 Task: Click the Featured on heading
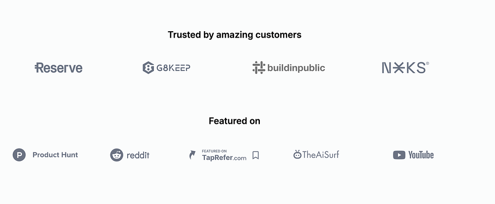[235, 121]
